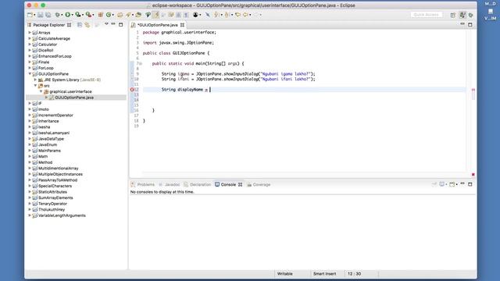Minimize the Package Explorer view

pos(113,24)
